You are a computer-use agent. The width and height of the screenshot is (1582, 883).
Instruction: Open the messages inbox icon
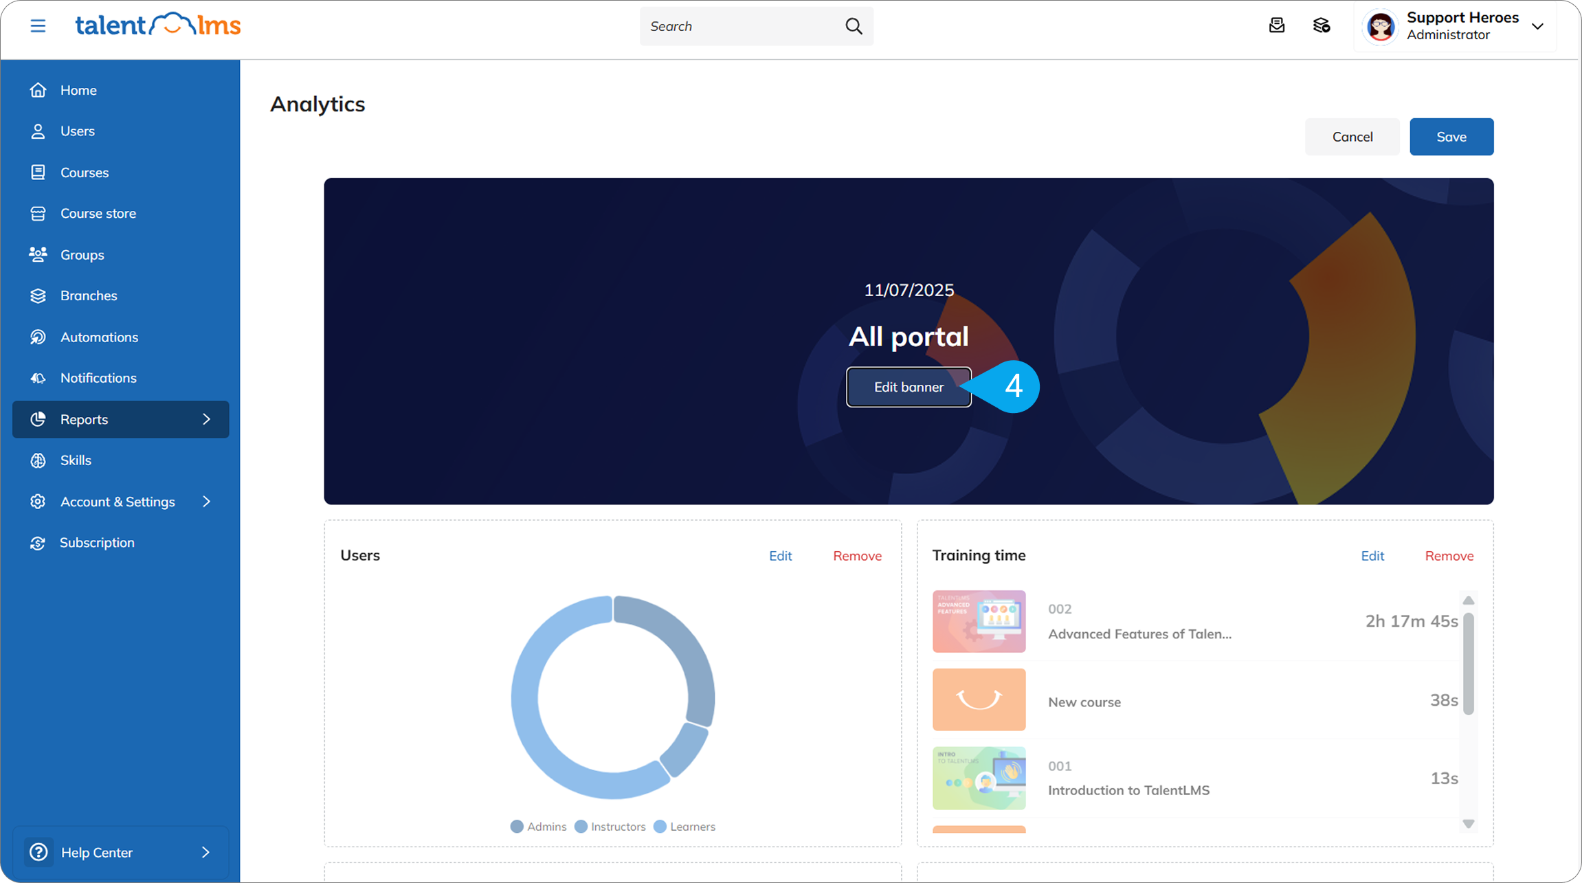(1277, 25)
